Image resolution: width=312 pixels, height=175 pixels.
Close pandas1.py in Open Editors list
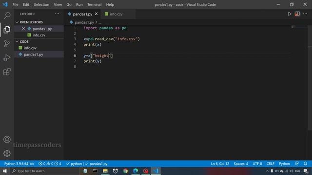[x=23, y=29]
